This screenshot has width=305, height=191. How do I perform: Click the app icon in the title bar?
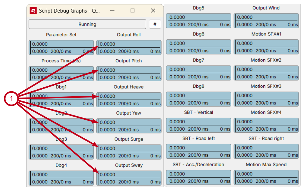33,11
